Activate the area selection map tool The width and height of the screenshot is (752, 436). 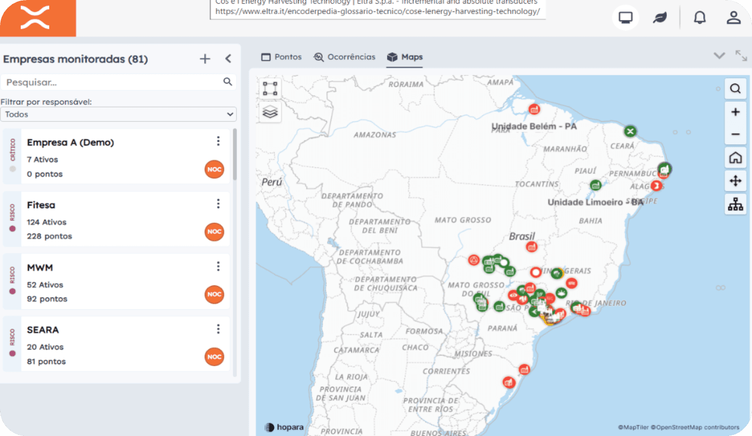(x=270, y=89)
